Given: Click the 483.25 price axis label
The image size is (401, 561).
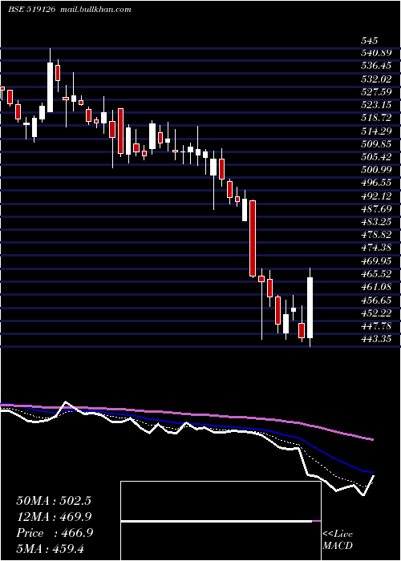Looking at the screenshot, I should [376, 222].
